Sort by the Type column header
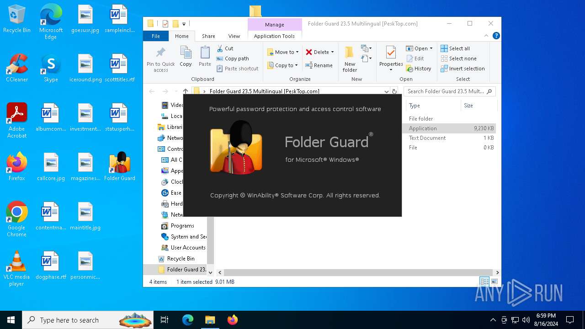Screen dimensions: 585x329 coord(432,106)
